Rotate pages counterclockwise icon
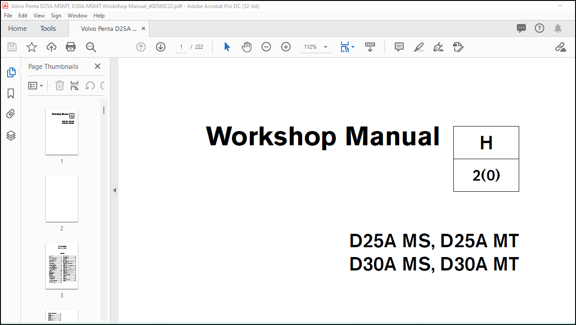576x325 pixels. 90,85
